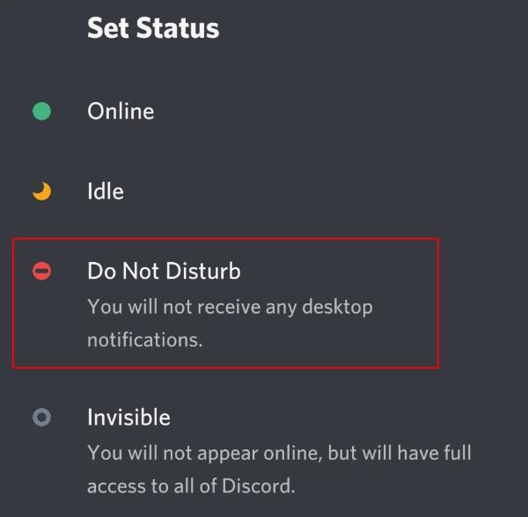Choose the Idle status label
Image resolution: width=528 pixels, height=517 pixels.
[106, 192]
